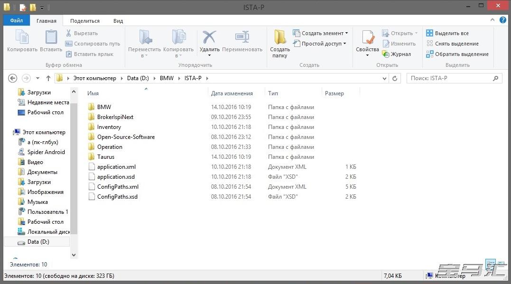Select Вырезать scissors command
This screenshot has height=284, width=511.
pos(82,33)
